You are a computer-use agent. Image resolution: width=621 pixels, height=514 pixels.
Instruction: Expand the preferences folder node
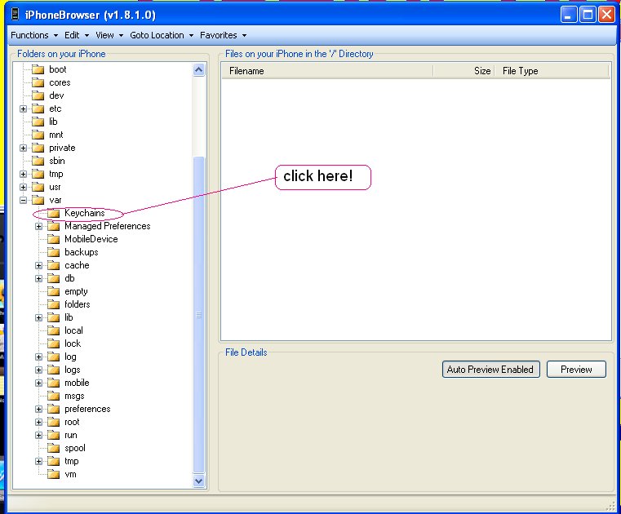point(39,410)
